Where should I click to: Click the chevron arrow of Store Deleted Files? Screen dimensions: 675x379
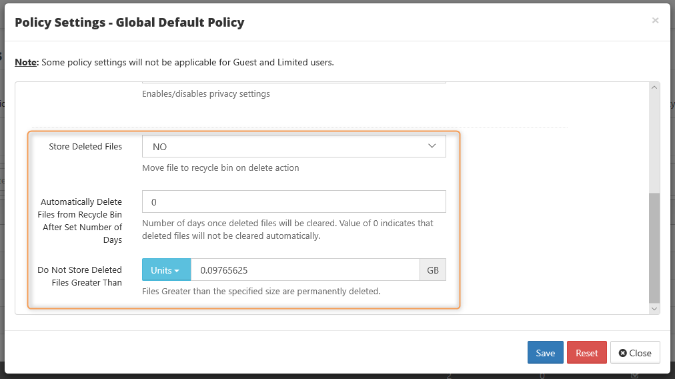[432, 146]
